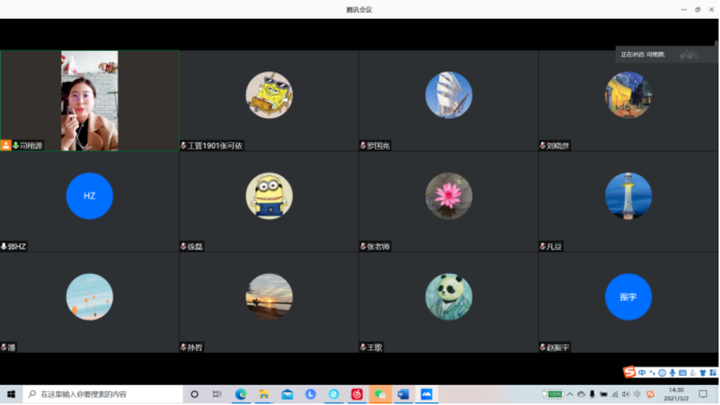Open the notification center in taskbar

pos(703,394)
